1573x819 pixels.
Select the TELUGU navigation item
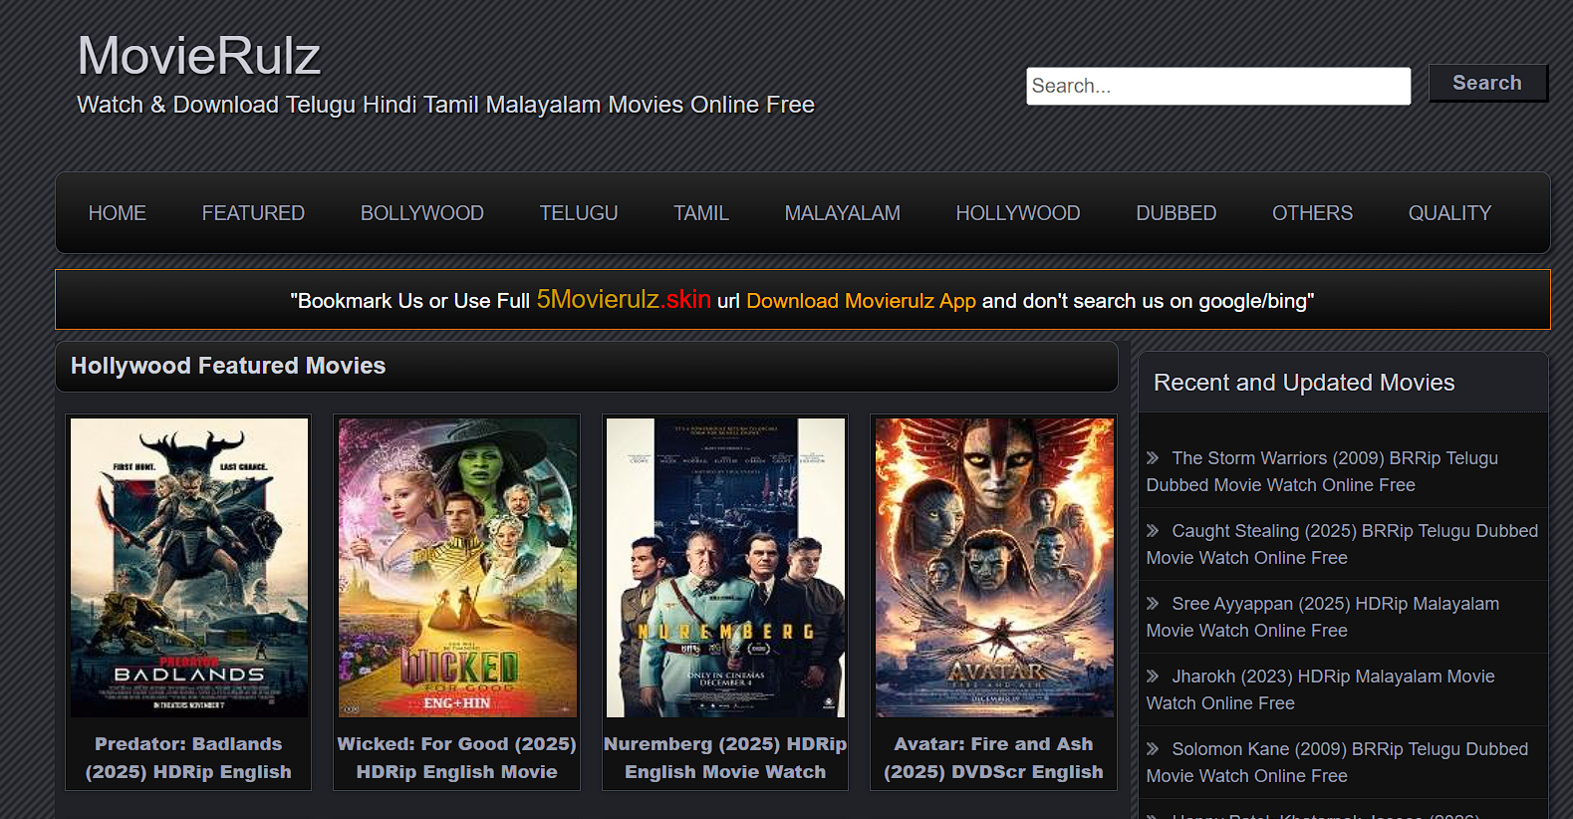coord(578,213)
